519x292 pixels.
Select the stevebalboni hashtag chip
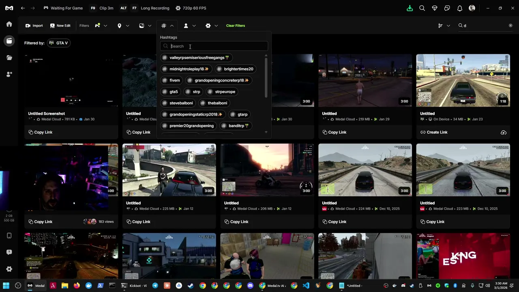pyautogui.click(x=178, y=103)
